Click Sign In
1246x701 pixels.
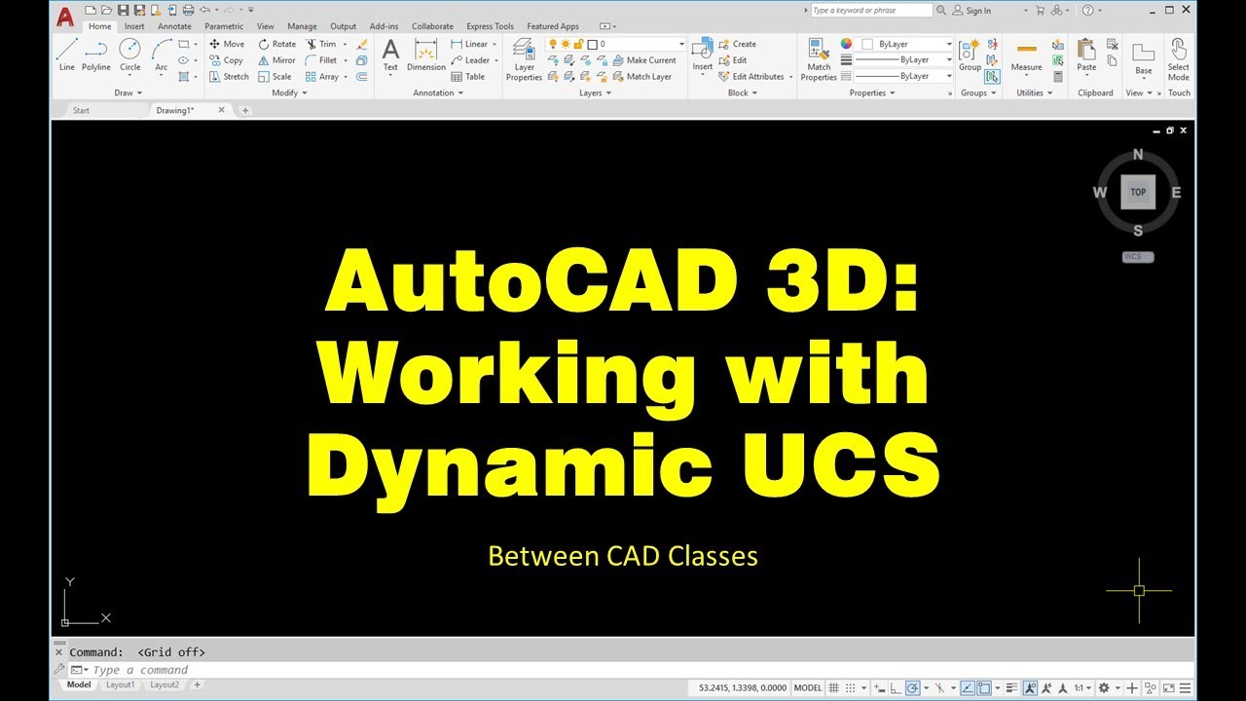tap(971, 11)
